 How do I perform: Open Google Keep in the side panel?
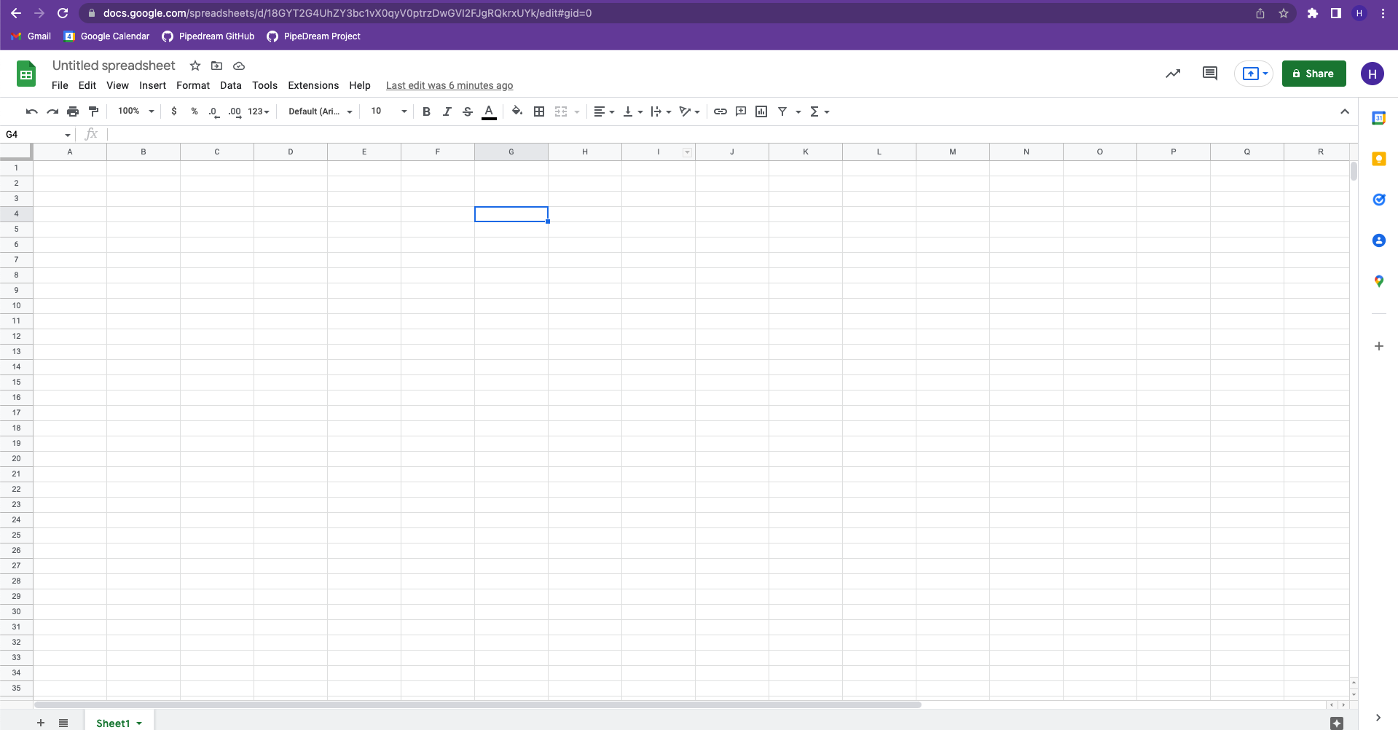[x=1378, y=159]
